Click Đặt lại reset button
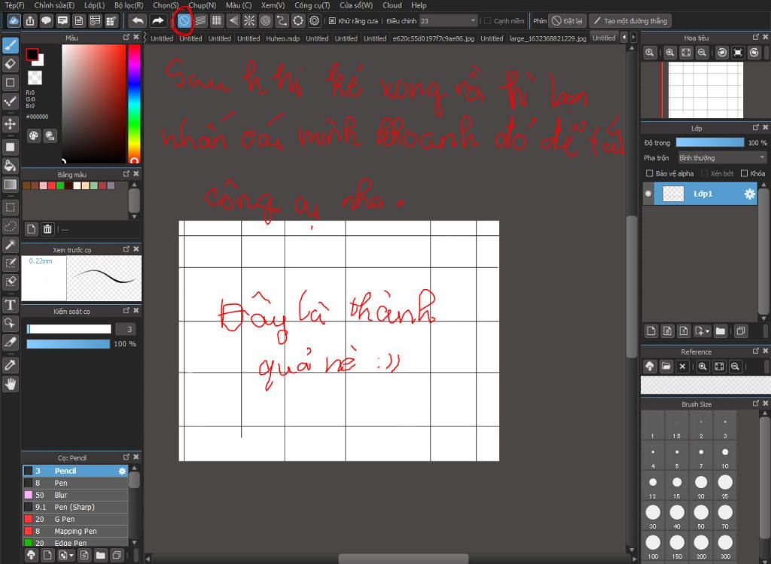The height and width of the screenshot is (564, 771). point(567,20)
